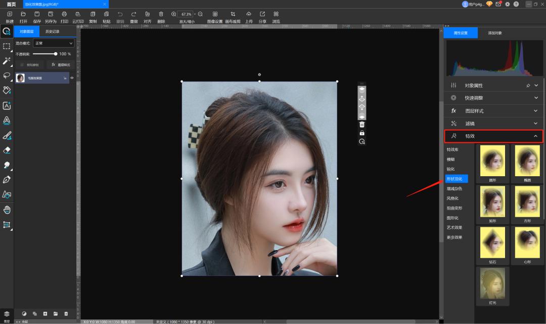Open the blend mode dropdown
The height and width of the screenshot is (324, 546).
(x=54, y=44)
